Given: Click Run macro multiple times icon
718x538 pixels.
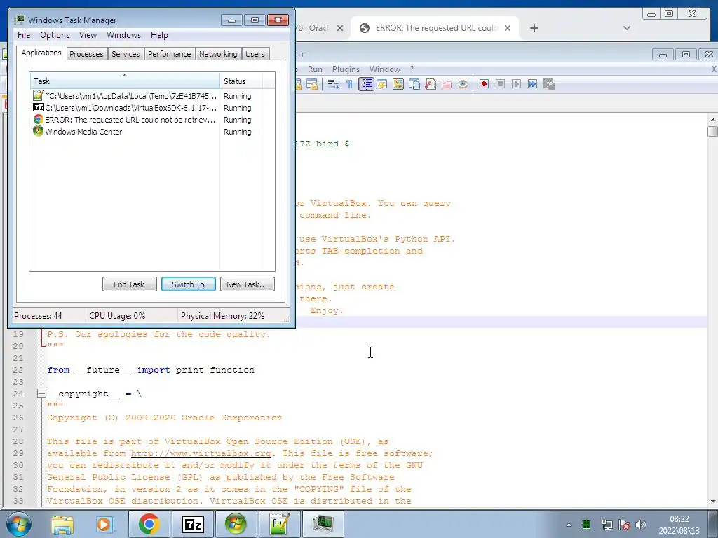Looking at the screenshot, I should click(x=532, y=84).
